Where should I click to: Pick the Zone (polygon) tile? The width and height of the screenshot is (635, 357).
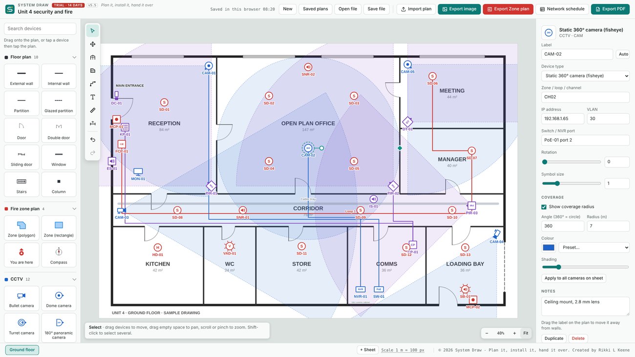coord(21,228)
